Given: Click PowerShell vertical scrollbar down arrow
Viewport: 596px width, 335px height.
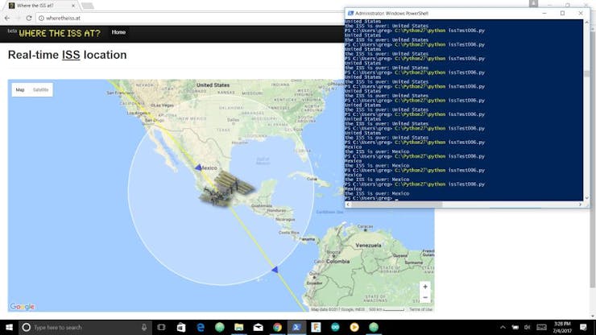Looking at the screenshot, I should 586,198.
